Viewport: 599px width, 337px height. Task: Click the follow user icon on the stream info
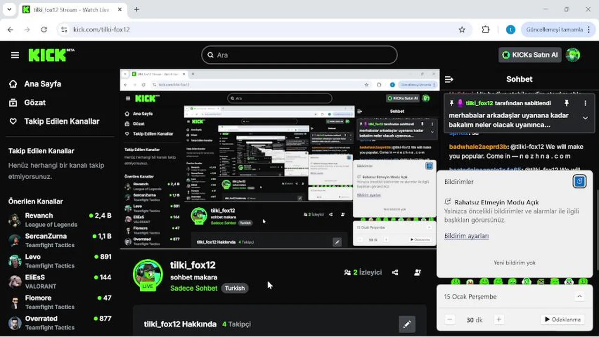418,272
